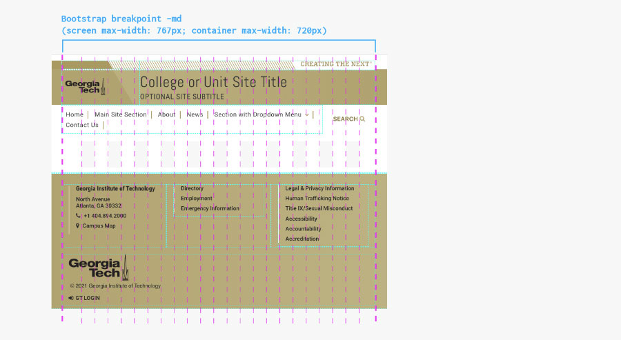Click the GT LOGIN link
The height and width of the screenshot is (340, 621).
[88, 298]
